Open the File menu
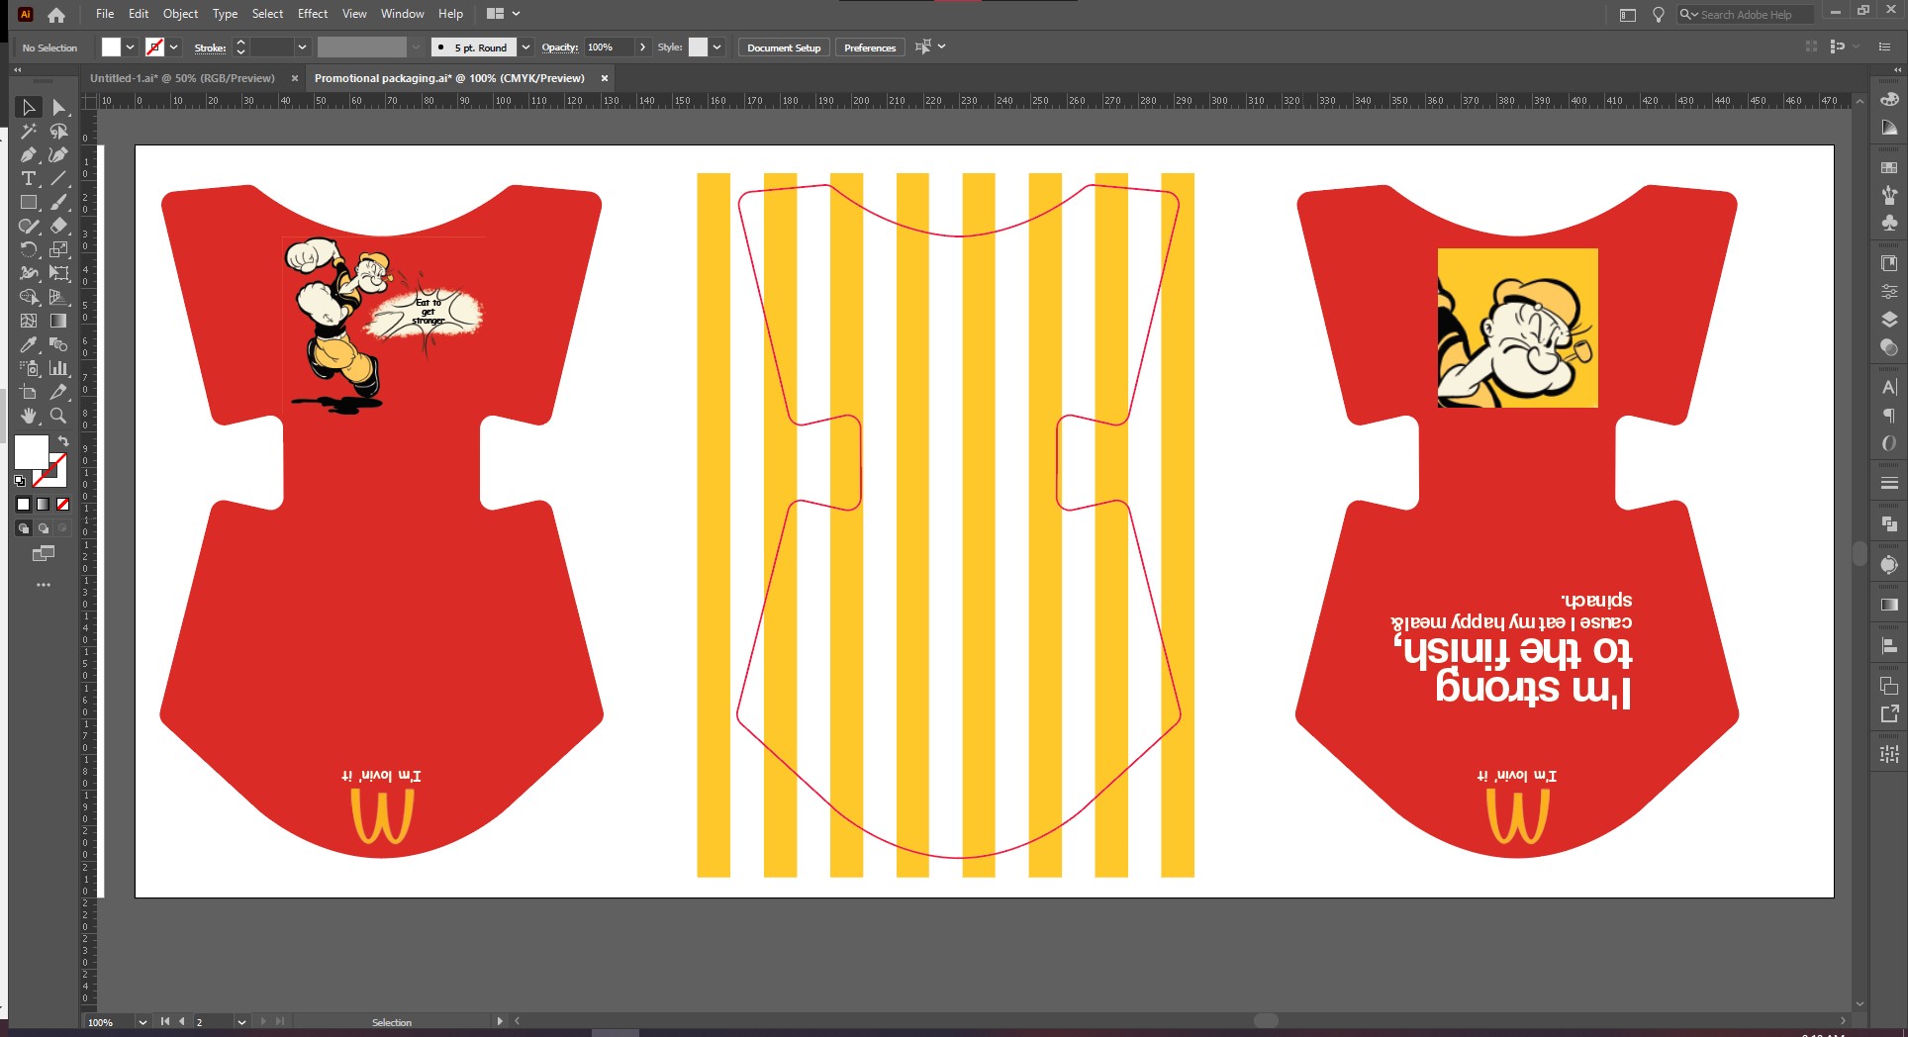This screenshot has height=1037, width=1908. 105,14
